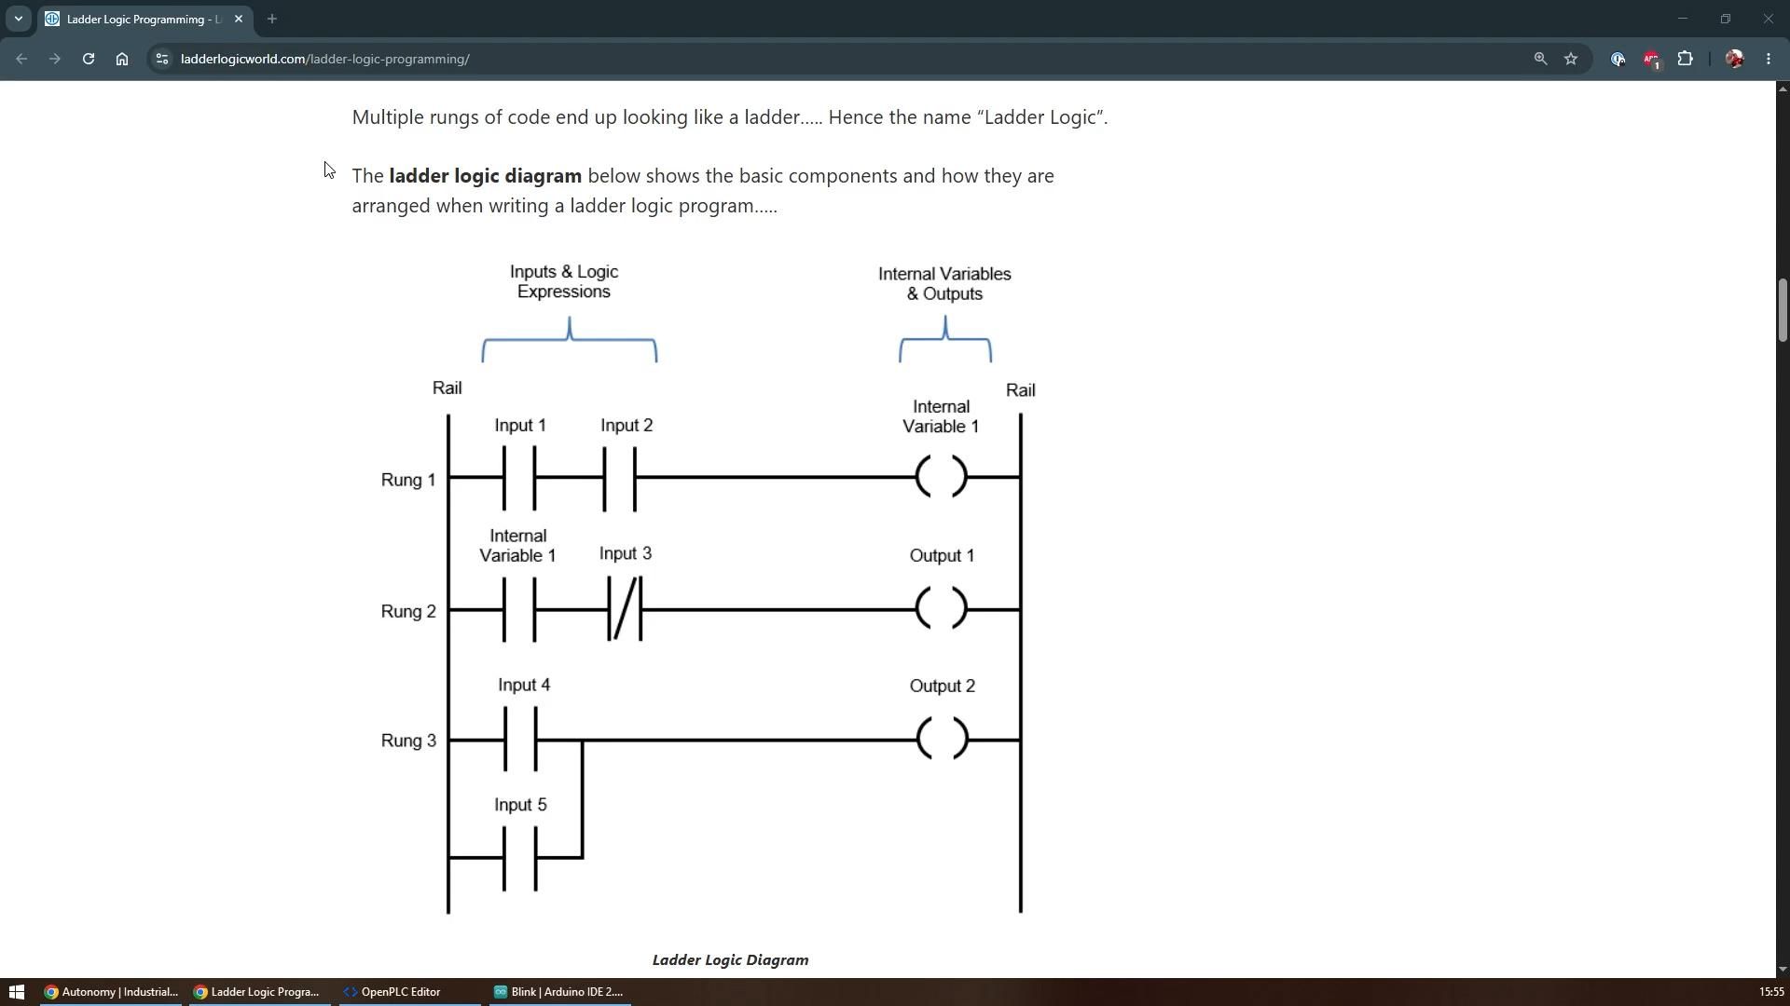
Task: Close the Ladder Logic Programming tab
Action: tap(239, 19)
